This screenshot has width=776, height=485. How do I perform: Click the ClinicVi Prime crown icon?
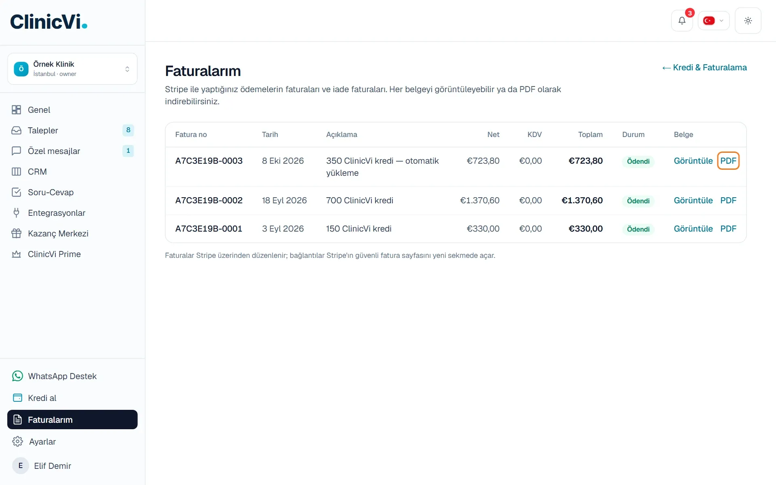coord(17,254)
